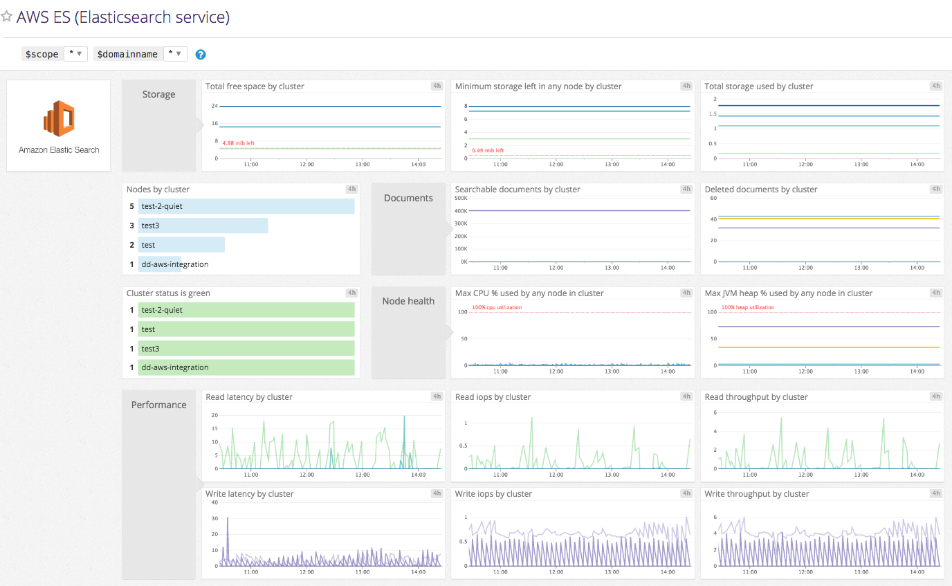Screen dimensions: 952x586
Task: Click the 4h timeframe badge on Total free space
Action: coord(436,85)
